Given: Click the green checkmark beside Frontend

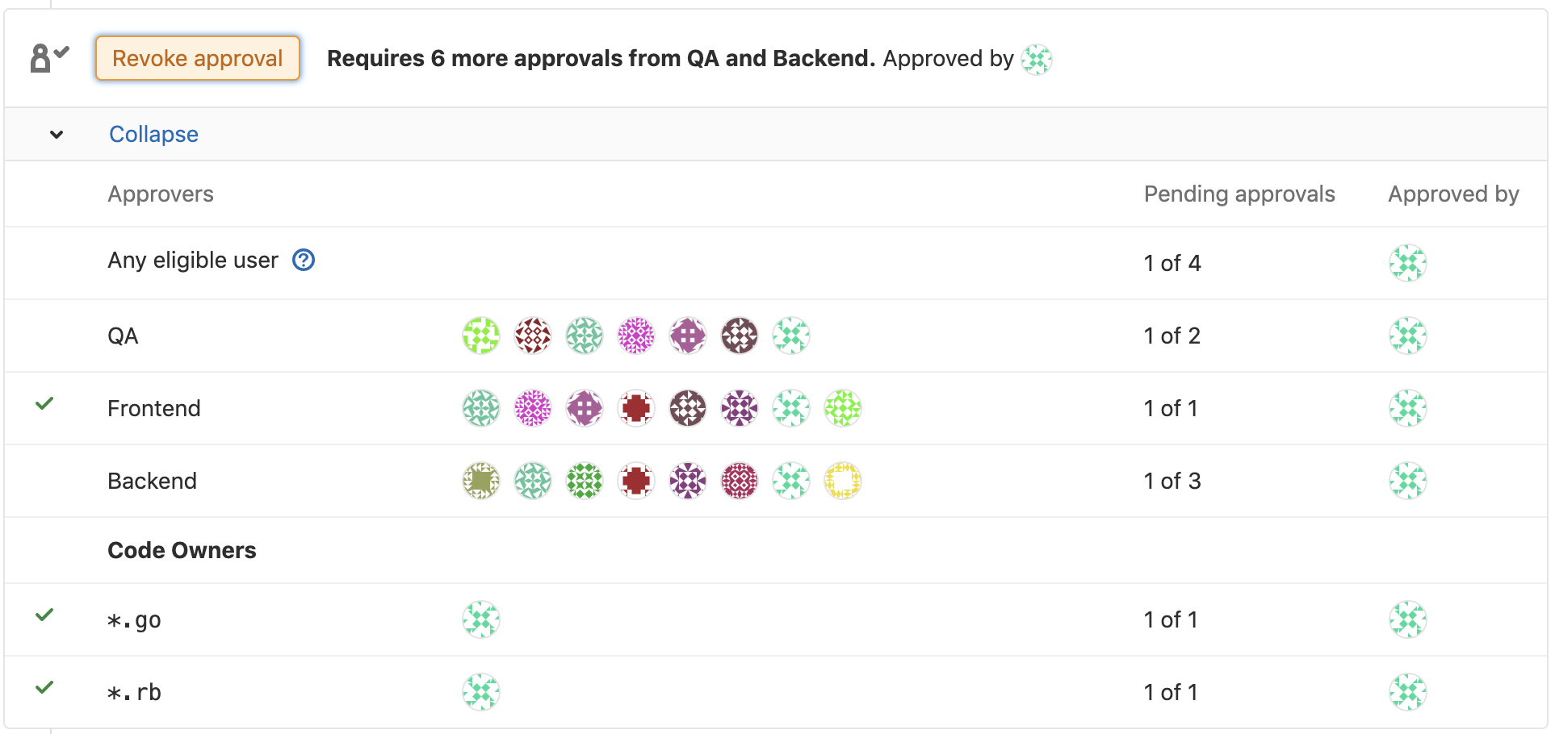Looking at the screenshot, I should (44, 403).
